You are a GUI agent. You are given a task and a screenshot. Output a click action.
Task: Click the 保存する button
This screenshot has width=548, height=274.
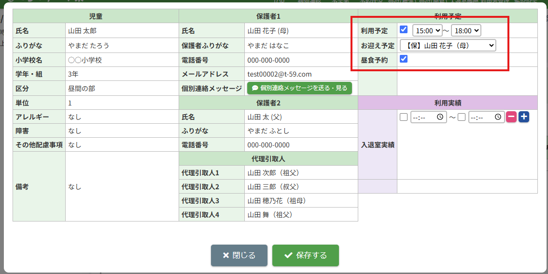click(305, 255)
